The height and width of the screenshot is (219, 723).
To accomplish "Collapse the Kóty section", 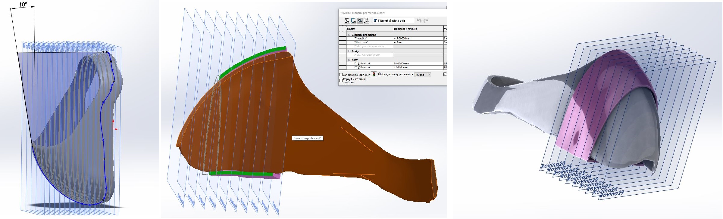I will [349, 60].
